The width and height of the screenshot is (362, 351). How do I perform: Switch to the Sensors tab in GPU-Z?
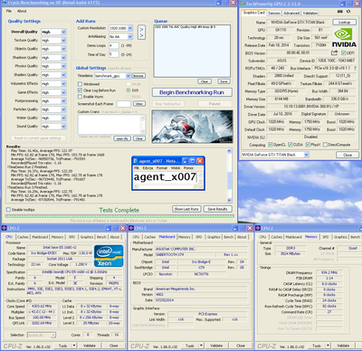pyautogui.click(x=274, y=13)
